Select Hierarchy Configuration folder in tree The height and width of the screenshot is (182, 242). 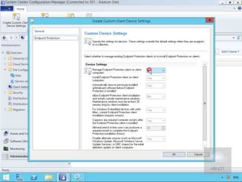(x=18, y=59)
